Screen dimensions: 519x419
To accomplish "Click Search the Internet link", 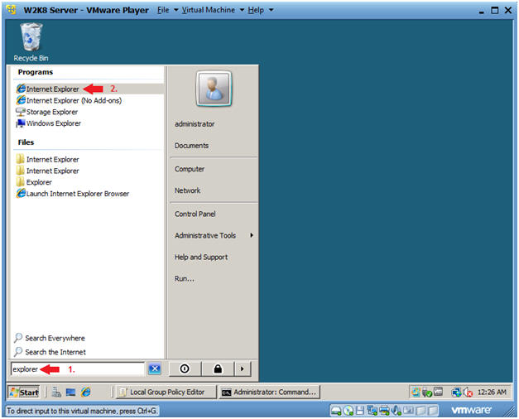I will (x=50, y=352).
